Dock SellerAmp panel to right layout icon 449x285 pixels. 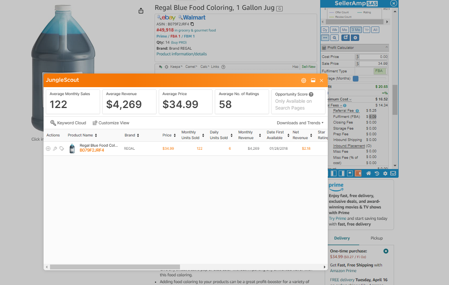coord(342,173)
